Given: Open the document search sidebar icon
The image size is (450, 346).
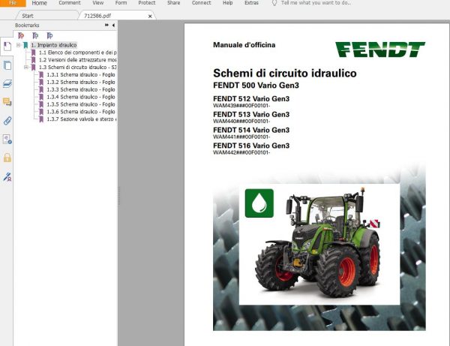Looking at the screenshot, I should point(7,140).
